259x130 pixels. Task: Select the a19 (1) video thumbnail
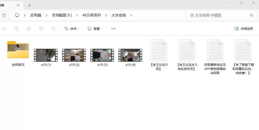(x=46, y=55)
